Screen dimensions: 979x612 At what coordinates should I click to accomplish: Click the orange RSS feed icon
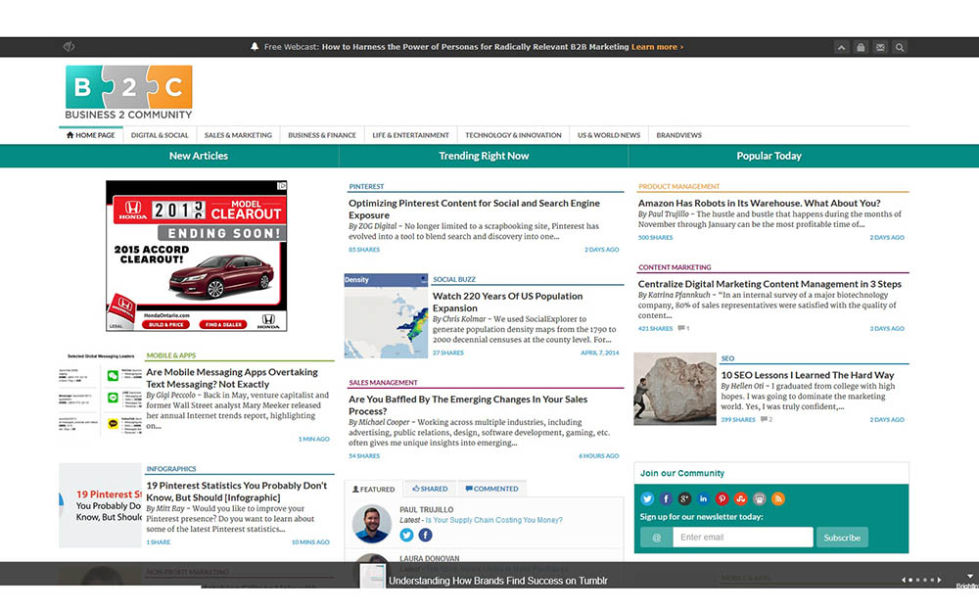pyautogui.click(x=778, y=499)
